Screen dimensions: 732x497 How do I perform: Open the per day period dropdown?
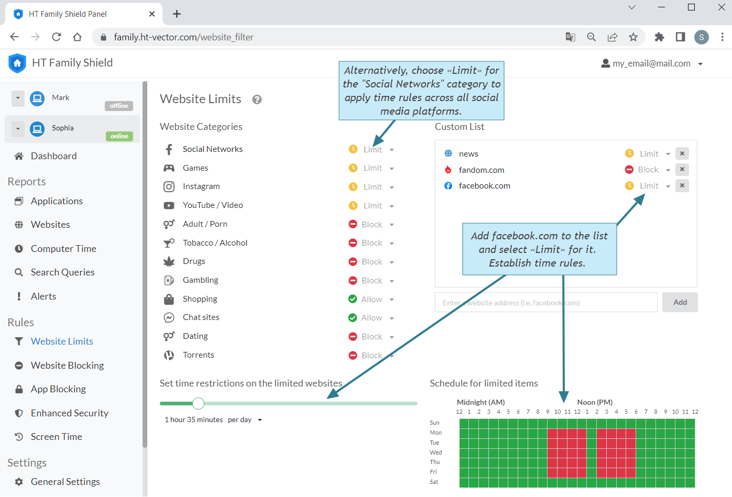pyautogui.click(x=245, y=420)
